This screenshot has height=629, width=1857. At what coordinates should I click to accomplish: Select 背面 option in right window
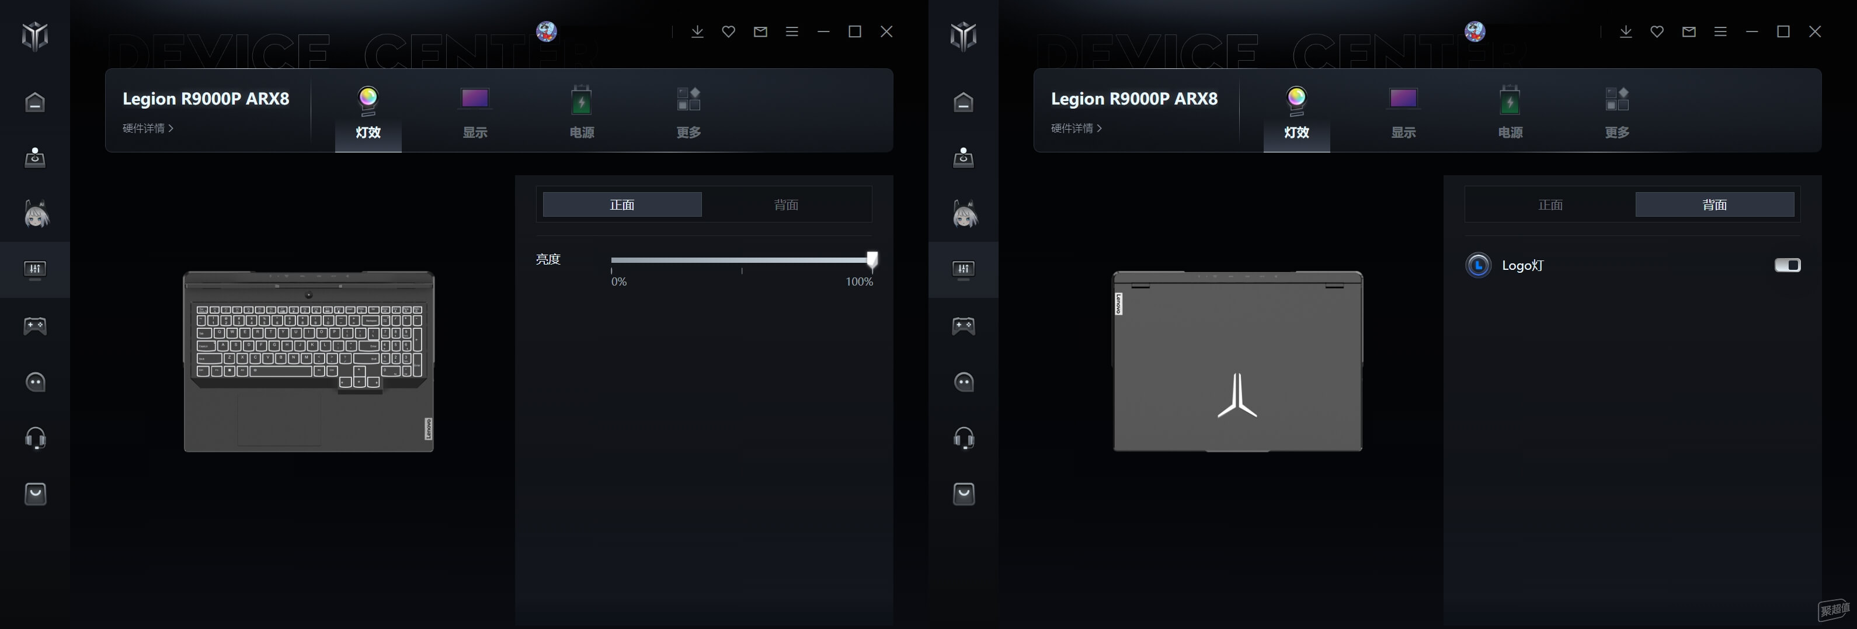pyautogui.click(x=1715, y=205)
